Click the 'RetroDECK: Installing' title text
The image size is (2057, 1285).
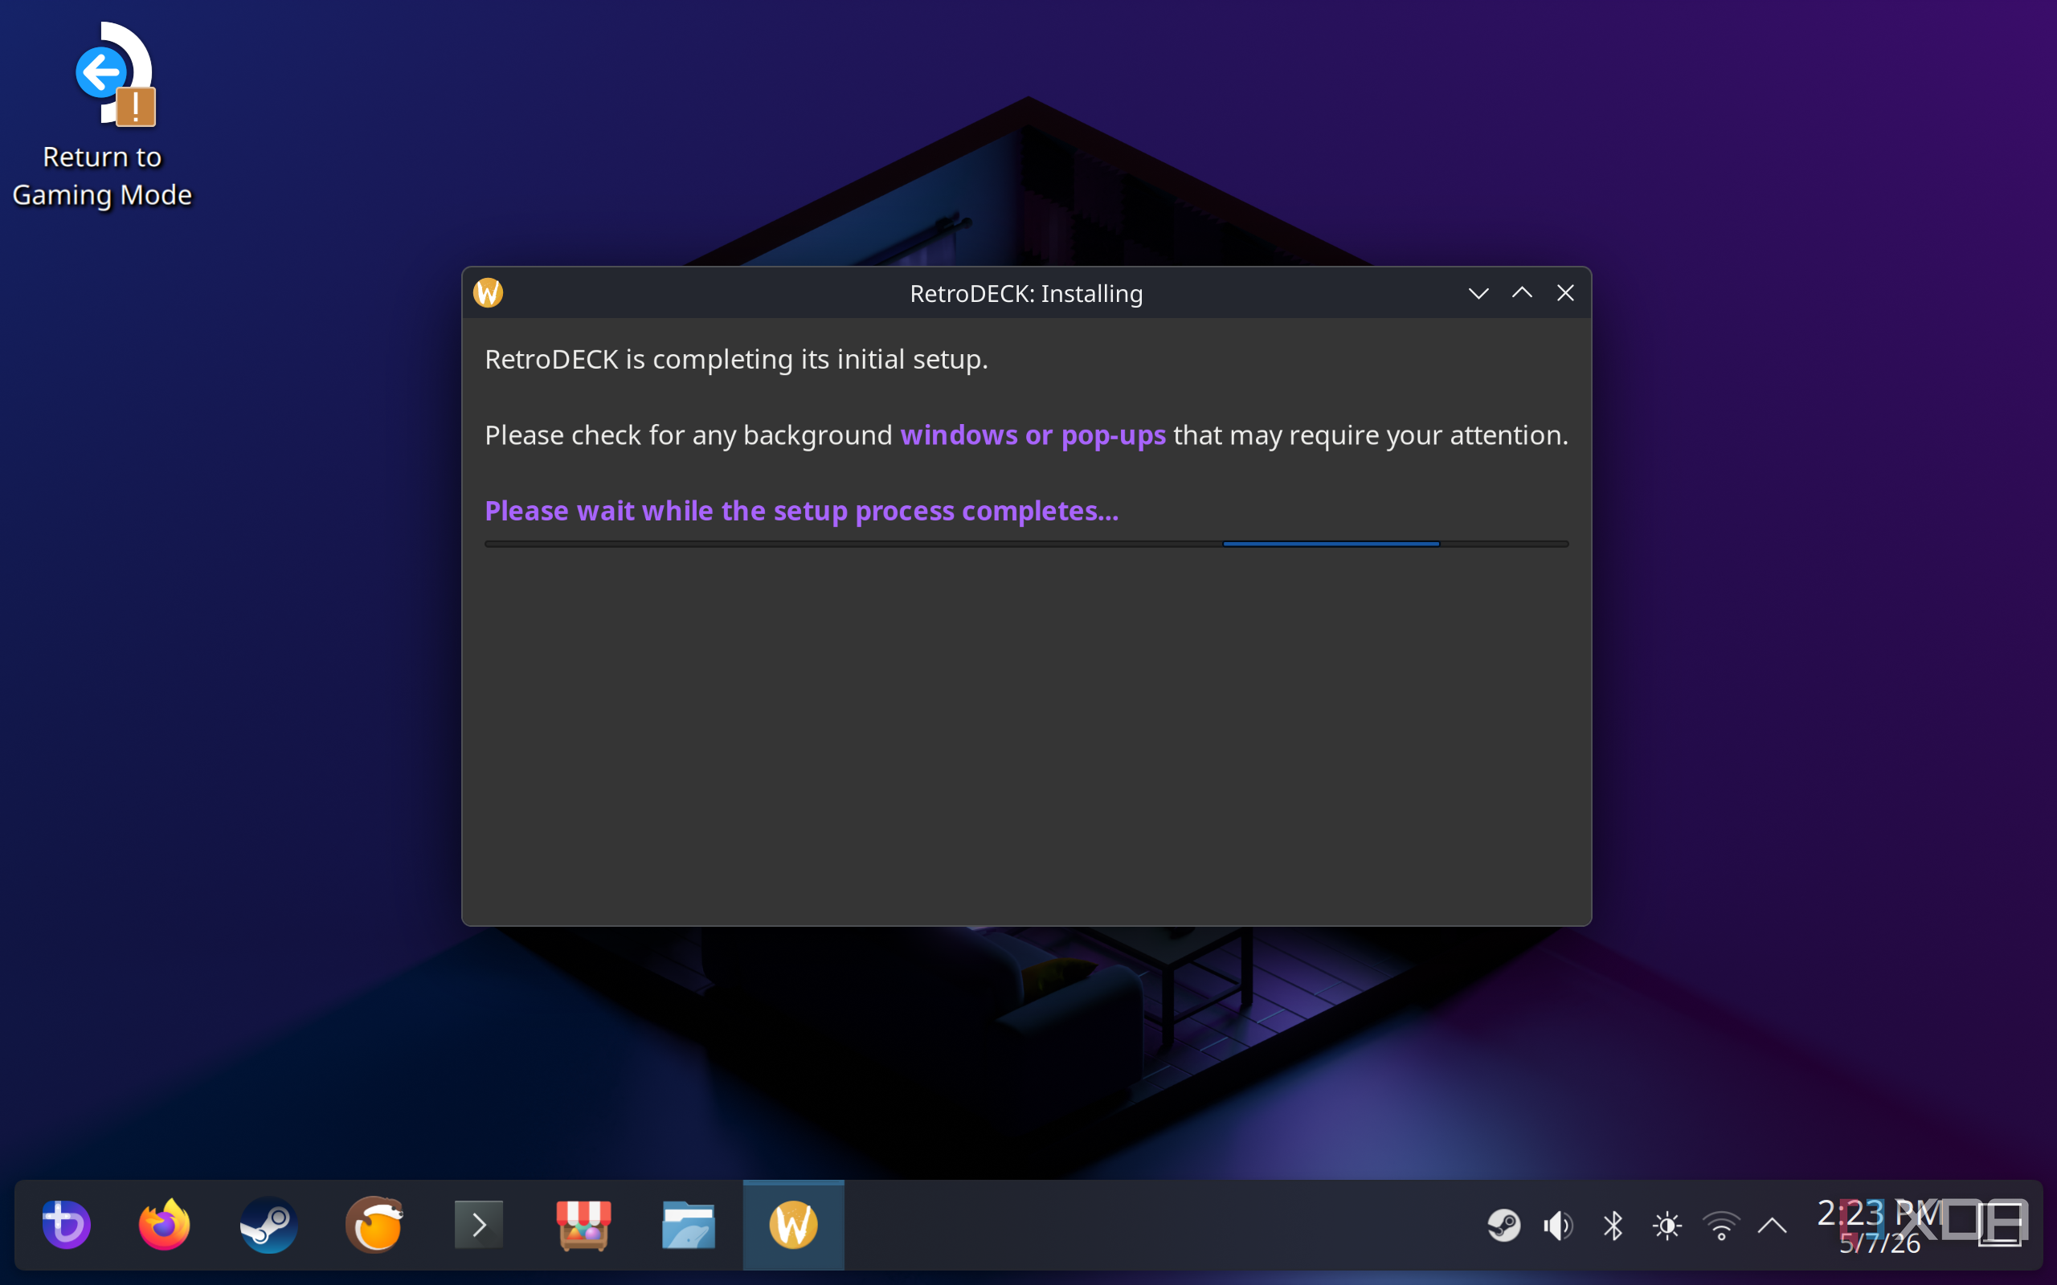pos(1026,293)
